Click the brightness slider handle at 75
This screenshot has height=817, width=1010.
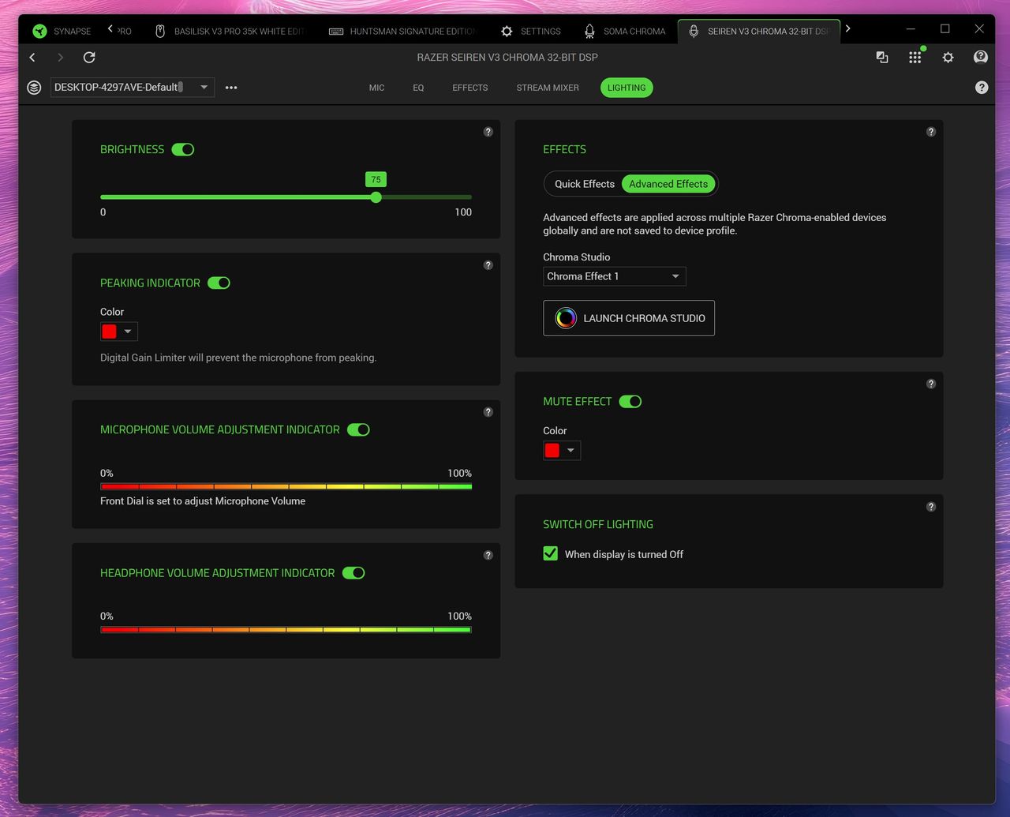pos(376,197)
